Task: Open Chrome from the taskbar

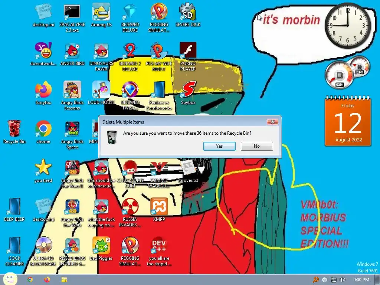Action: coord(30,280)
